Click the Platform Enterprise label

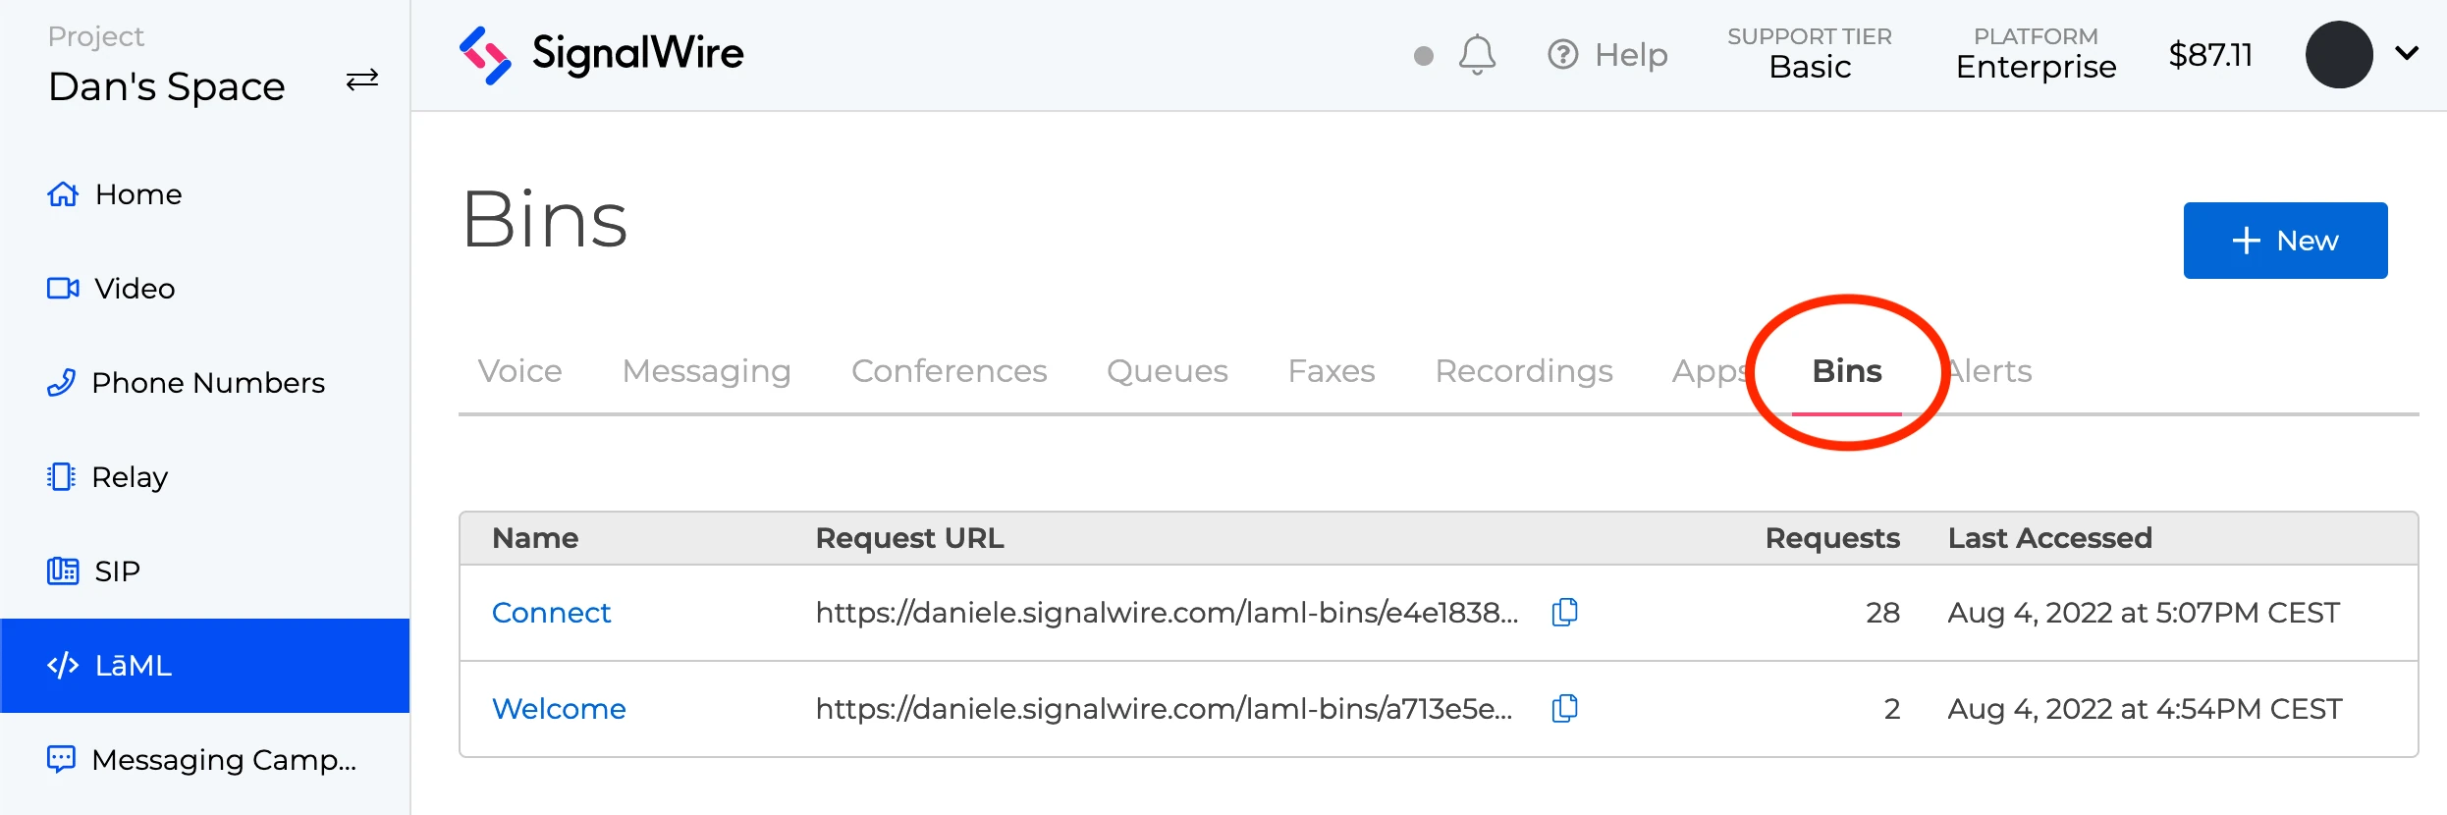2036,54
